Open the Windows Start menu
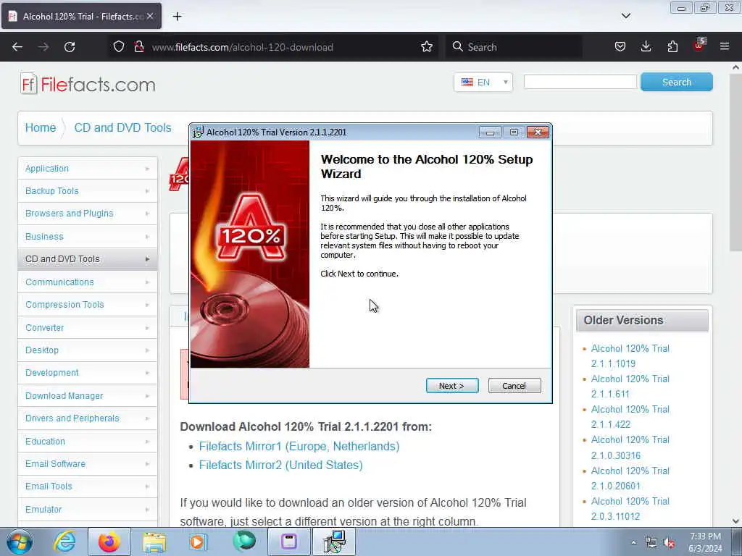This screenshot has height=556, width=742. coord(19,542)
